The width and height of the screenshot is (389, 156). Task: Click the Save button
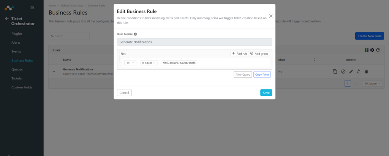click(266, 93)
